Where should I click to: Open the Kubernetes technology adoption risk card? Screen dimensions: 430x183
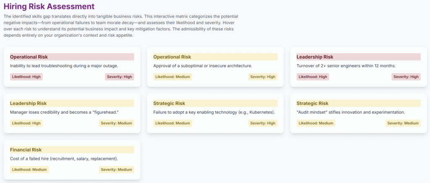[215, 113]
